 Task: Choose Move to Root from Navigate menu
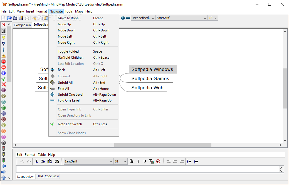coord(84,18)
